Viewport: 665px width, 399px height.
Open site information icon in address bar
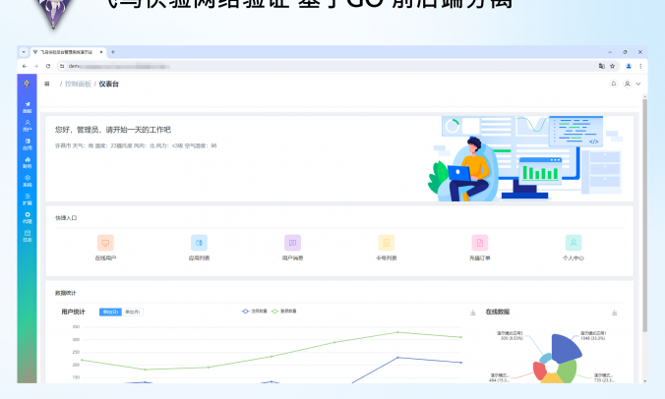click(x=62, y=66)
